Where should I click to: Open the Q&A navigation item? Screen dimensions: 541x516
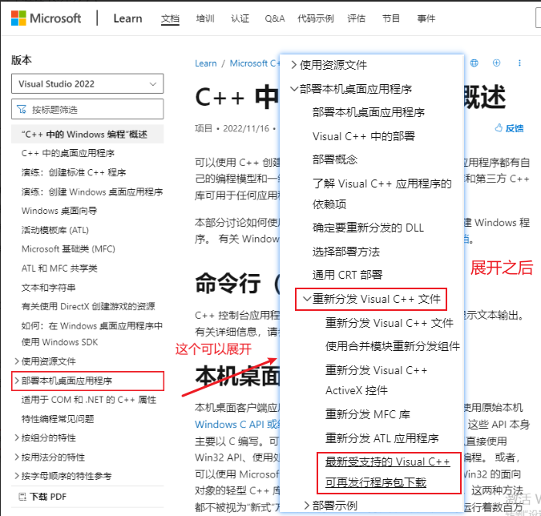(x=275, y=18)
